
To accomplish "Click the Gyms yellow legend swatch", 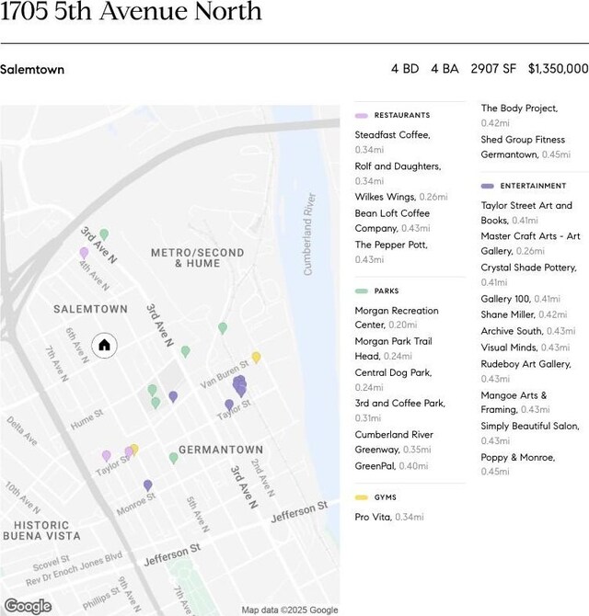I will coord(362,497).
